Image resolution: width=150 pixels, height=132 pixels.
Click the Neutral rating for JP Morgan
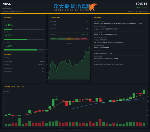point(42,61)
